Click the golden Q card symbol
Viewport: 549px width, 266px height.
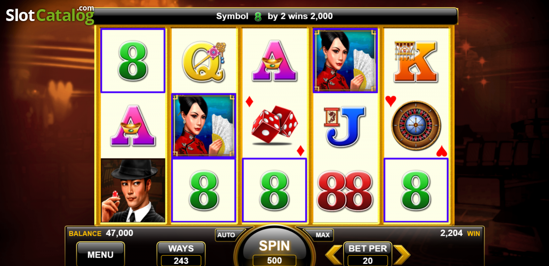click(x=204, y=59)
